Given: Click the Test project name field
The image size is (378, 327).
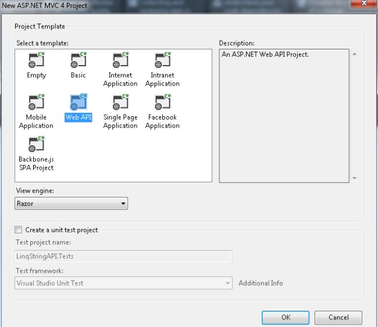Looking at the screenshot, I should [123, 257].
